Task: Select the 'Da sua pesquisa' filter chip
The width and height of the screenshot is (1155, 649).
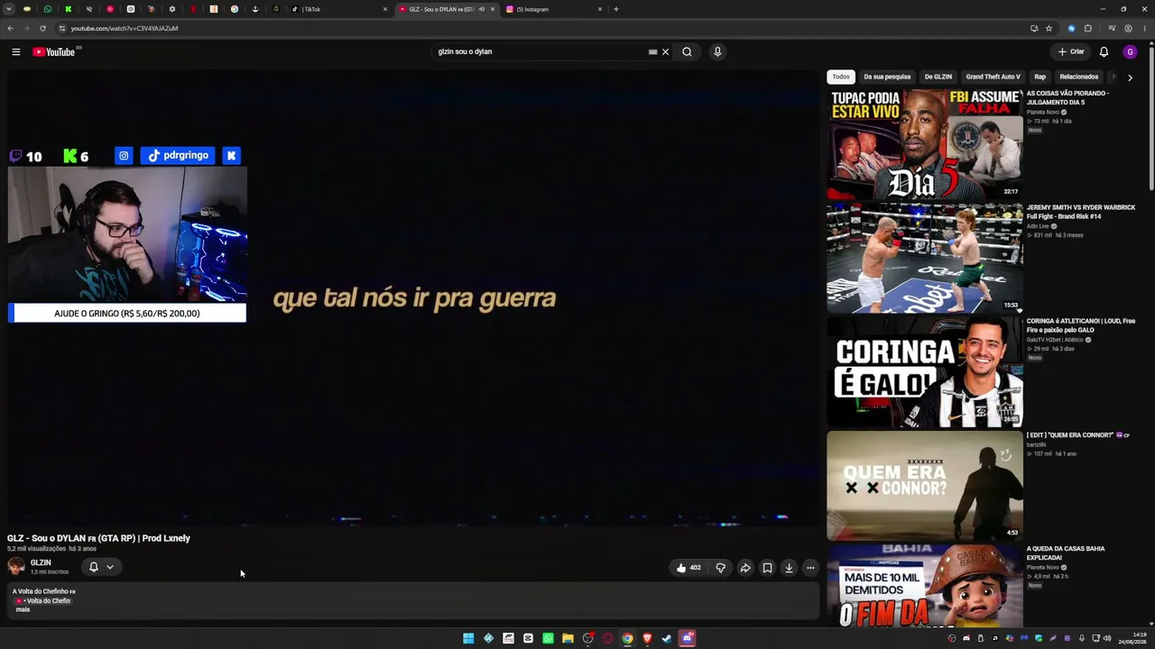Action: point(887,77)
